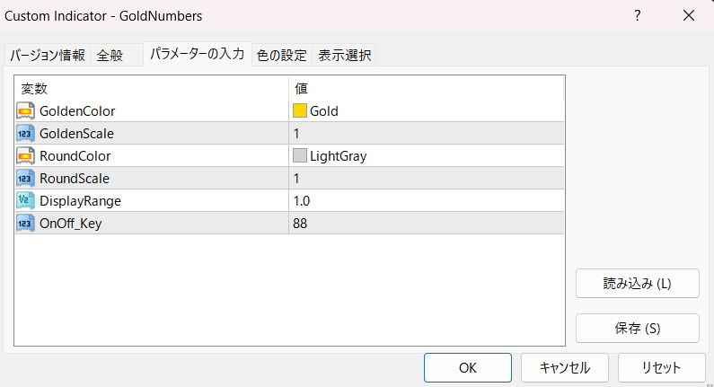This screenshot has height=387, width=714.
Task: Open the 表示選択 tab
Action: (344, 56)
